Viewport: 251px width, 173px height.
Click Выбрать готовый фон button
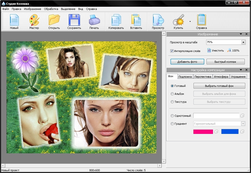coord(219,86)
